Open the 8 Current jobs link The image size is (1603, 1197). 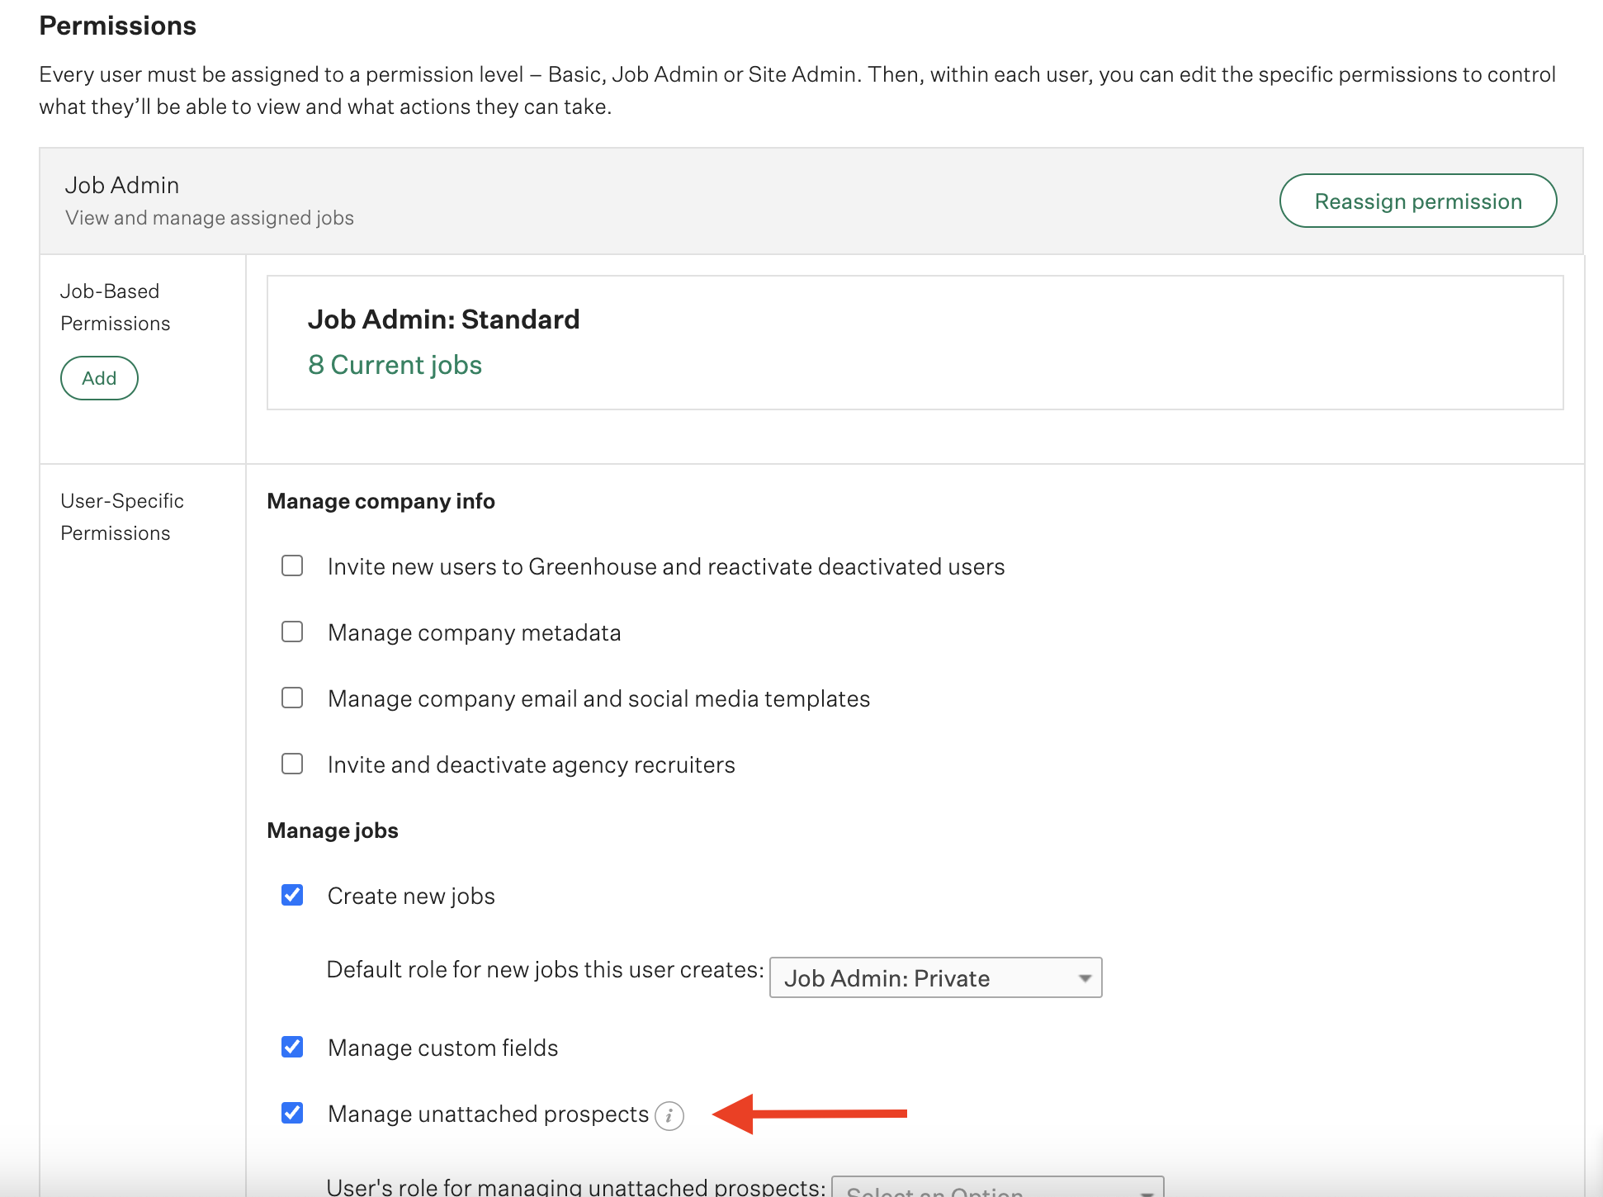tap(395, 365)
